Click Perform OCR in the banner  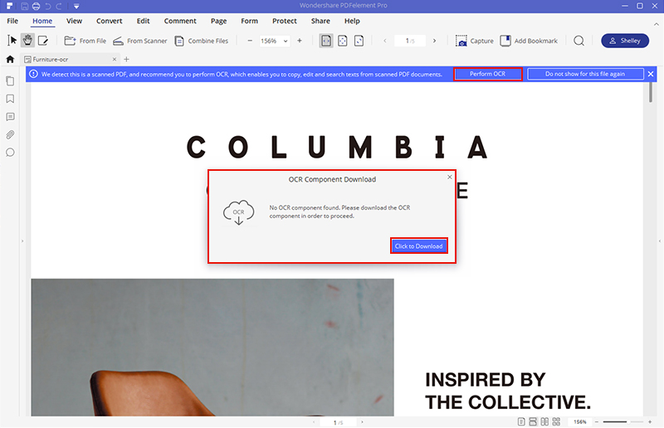pyautogui.click(x=488, y=74)
